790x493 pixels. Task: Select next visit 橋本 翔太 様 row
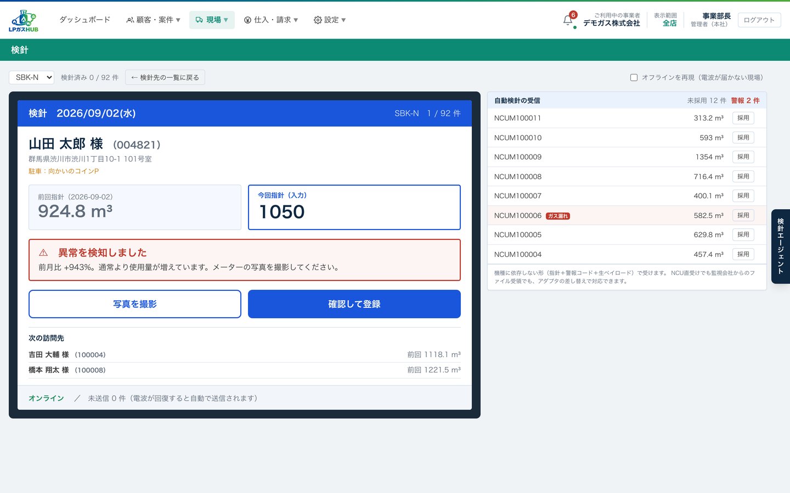point(245,370)
